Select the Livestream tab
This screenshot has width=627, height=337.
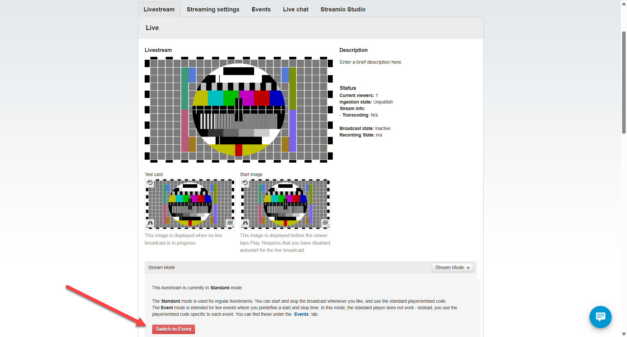[x=159, y=9]
